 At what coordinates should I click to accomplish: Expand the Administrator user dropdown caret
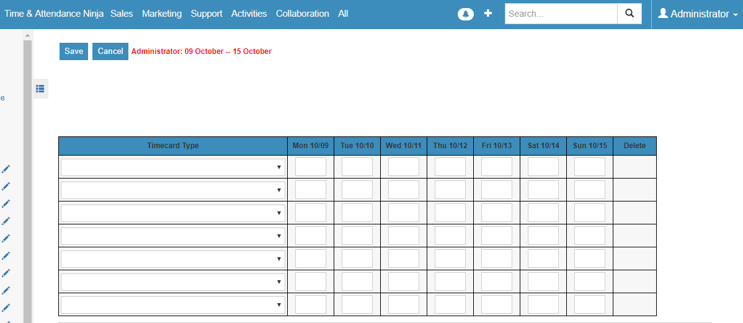coord(735,15)
